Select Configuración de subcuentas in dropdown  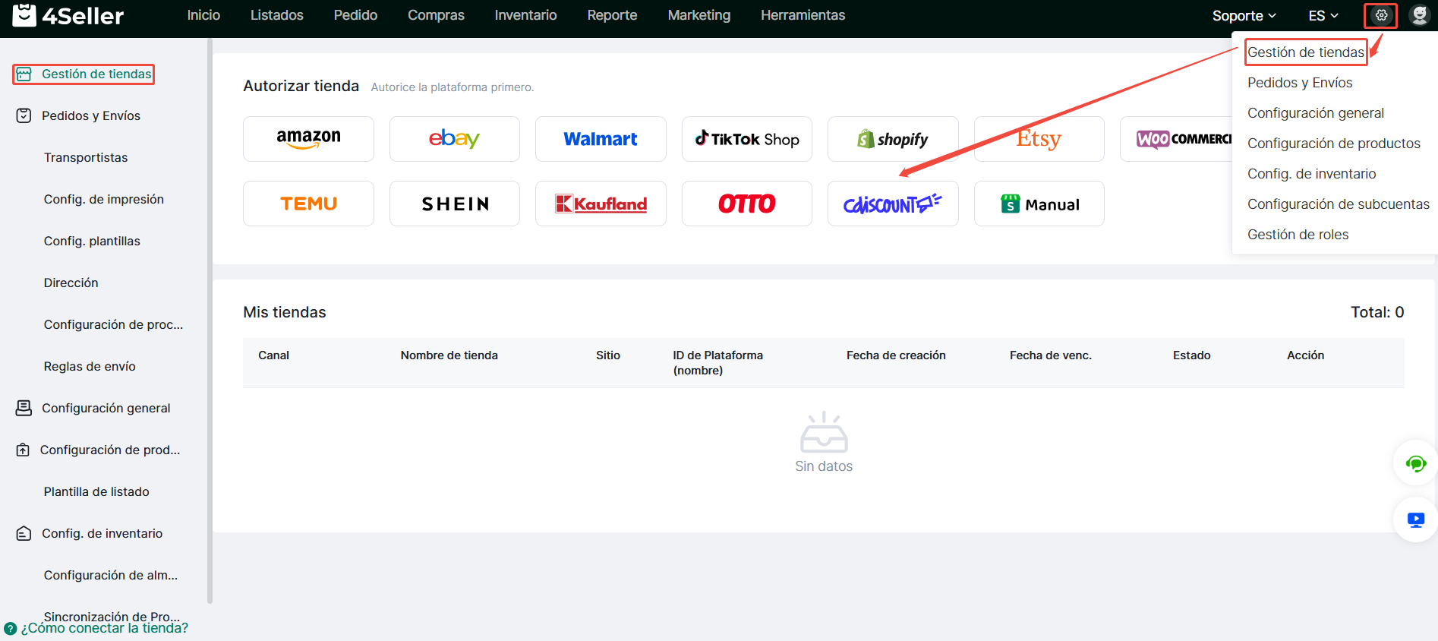tap(1339, 204)
